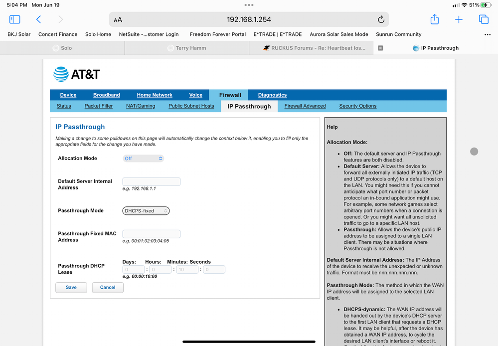Image resolution: width=498 pixels, height=346 pixels.
Task: Show more bookmarks via ellipsis
Action: [487, 34]
